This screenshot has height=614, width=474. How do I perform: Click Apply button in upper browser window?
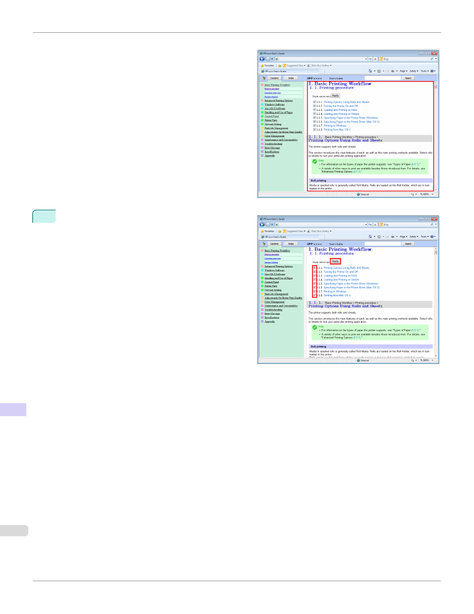(335, 95)
